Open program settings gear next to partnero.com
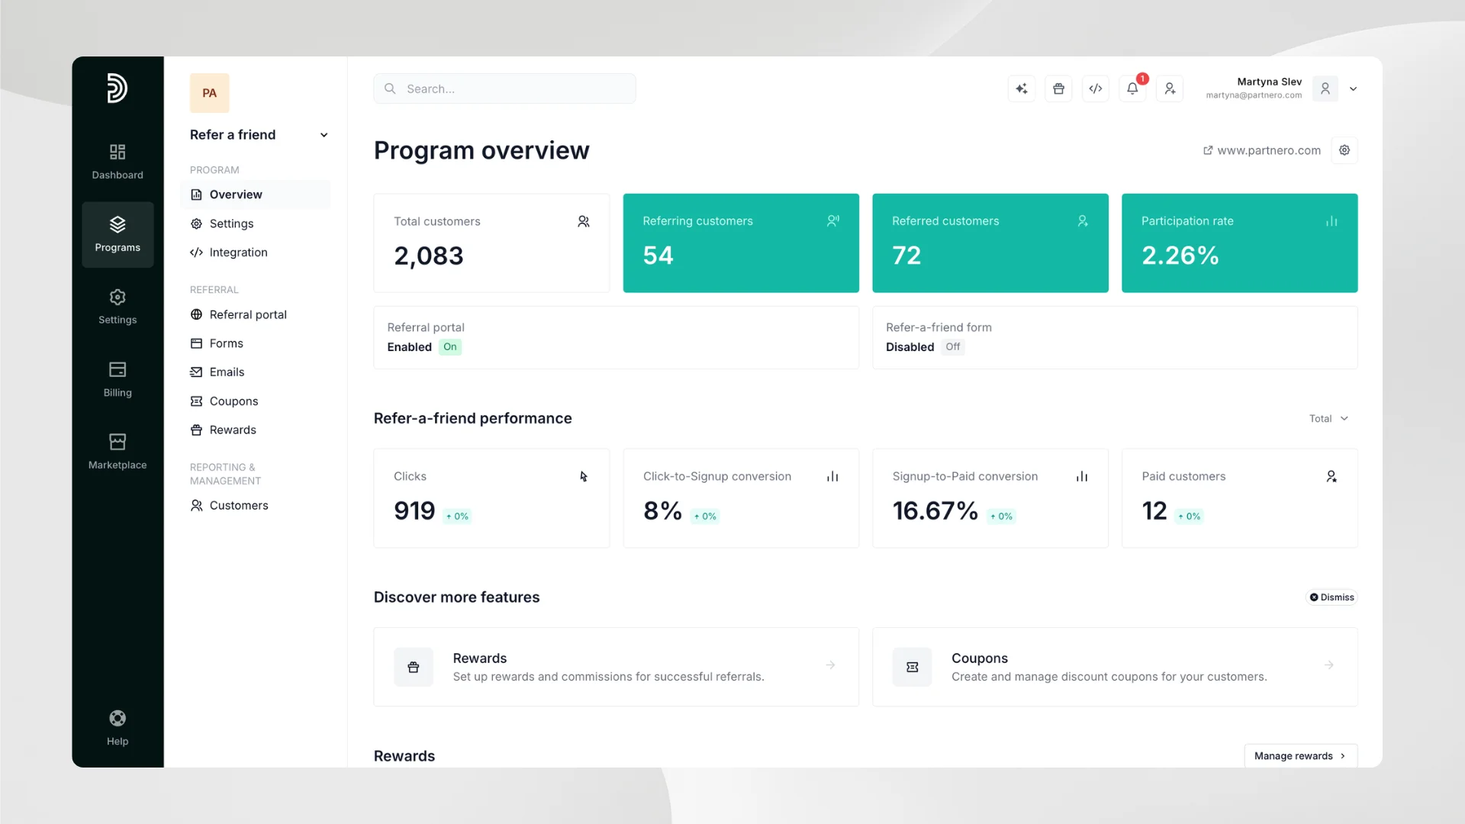 (x=1344, y=150)
